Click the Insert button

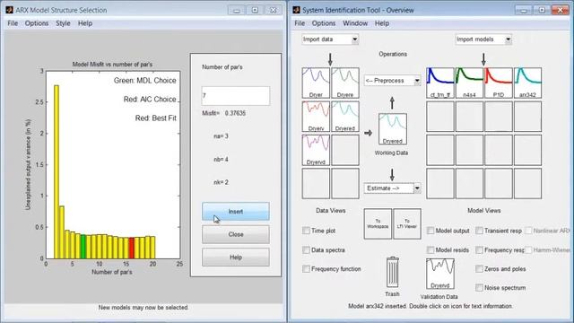tap(236, 212)
